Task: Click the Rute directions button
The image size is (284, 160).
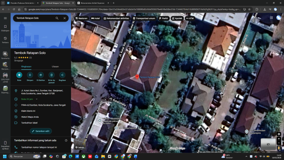Action: pos(19,75)
